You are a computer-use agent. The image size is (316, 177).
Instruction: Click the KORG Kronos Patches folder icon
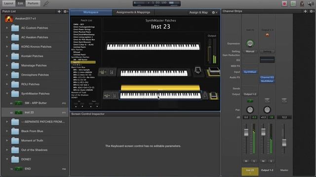15,47
